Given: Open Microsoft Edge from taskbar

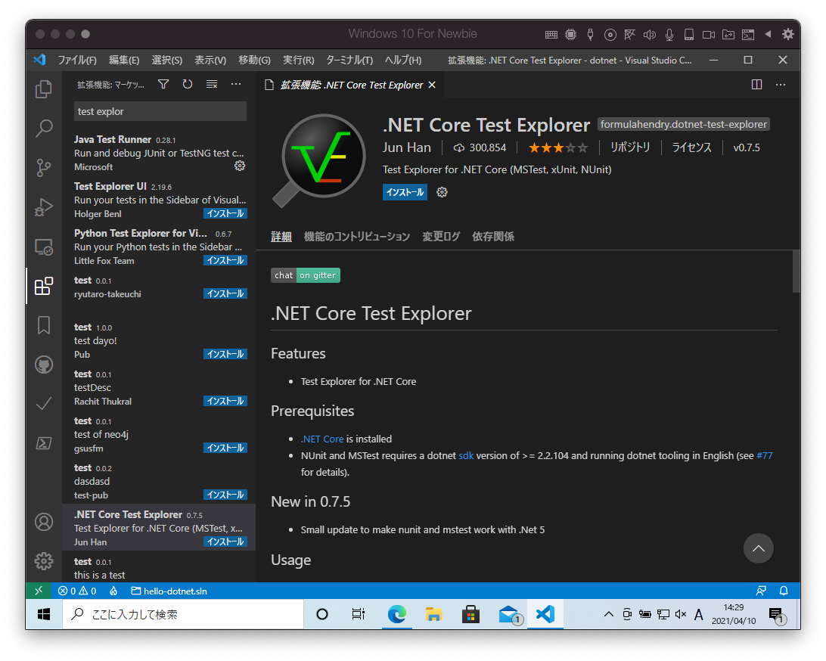Looking at the screenshot, I should click(x=396, y=614).
